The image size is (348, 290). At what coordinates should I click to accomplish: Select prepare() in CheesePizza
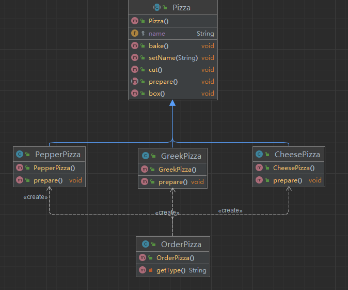pos(289,180)
